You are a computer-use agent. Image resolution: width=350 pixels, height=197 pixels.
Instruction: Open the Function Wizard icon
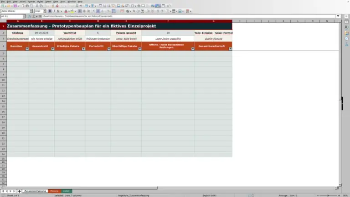click(30, 16)
